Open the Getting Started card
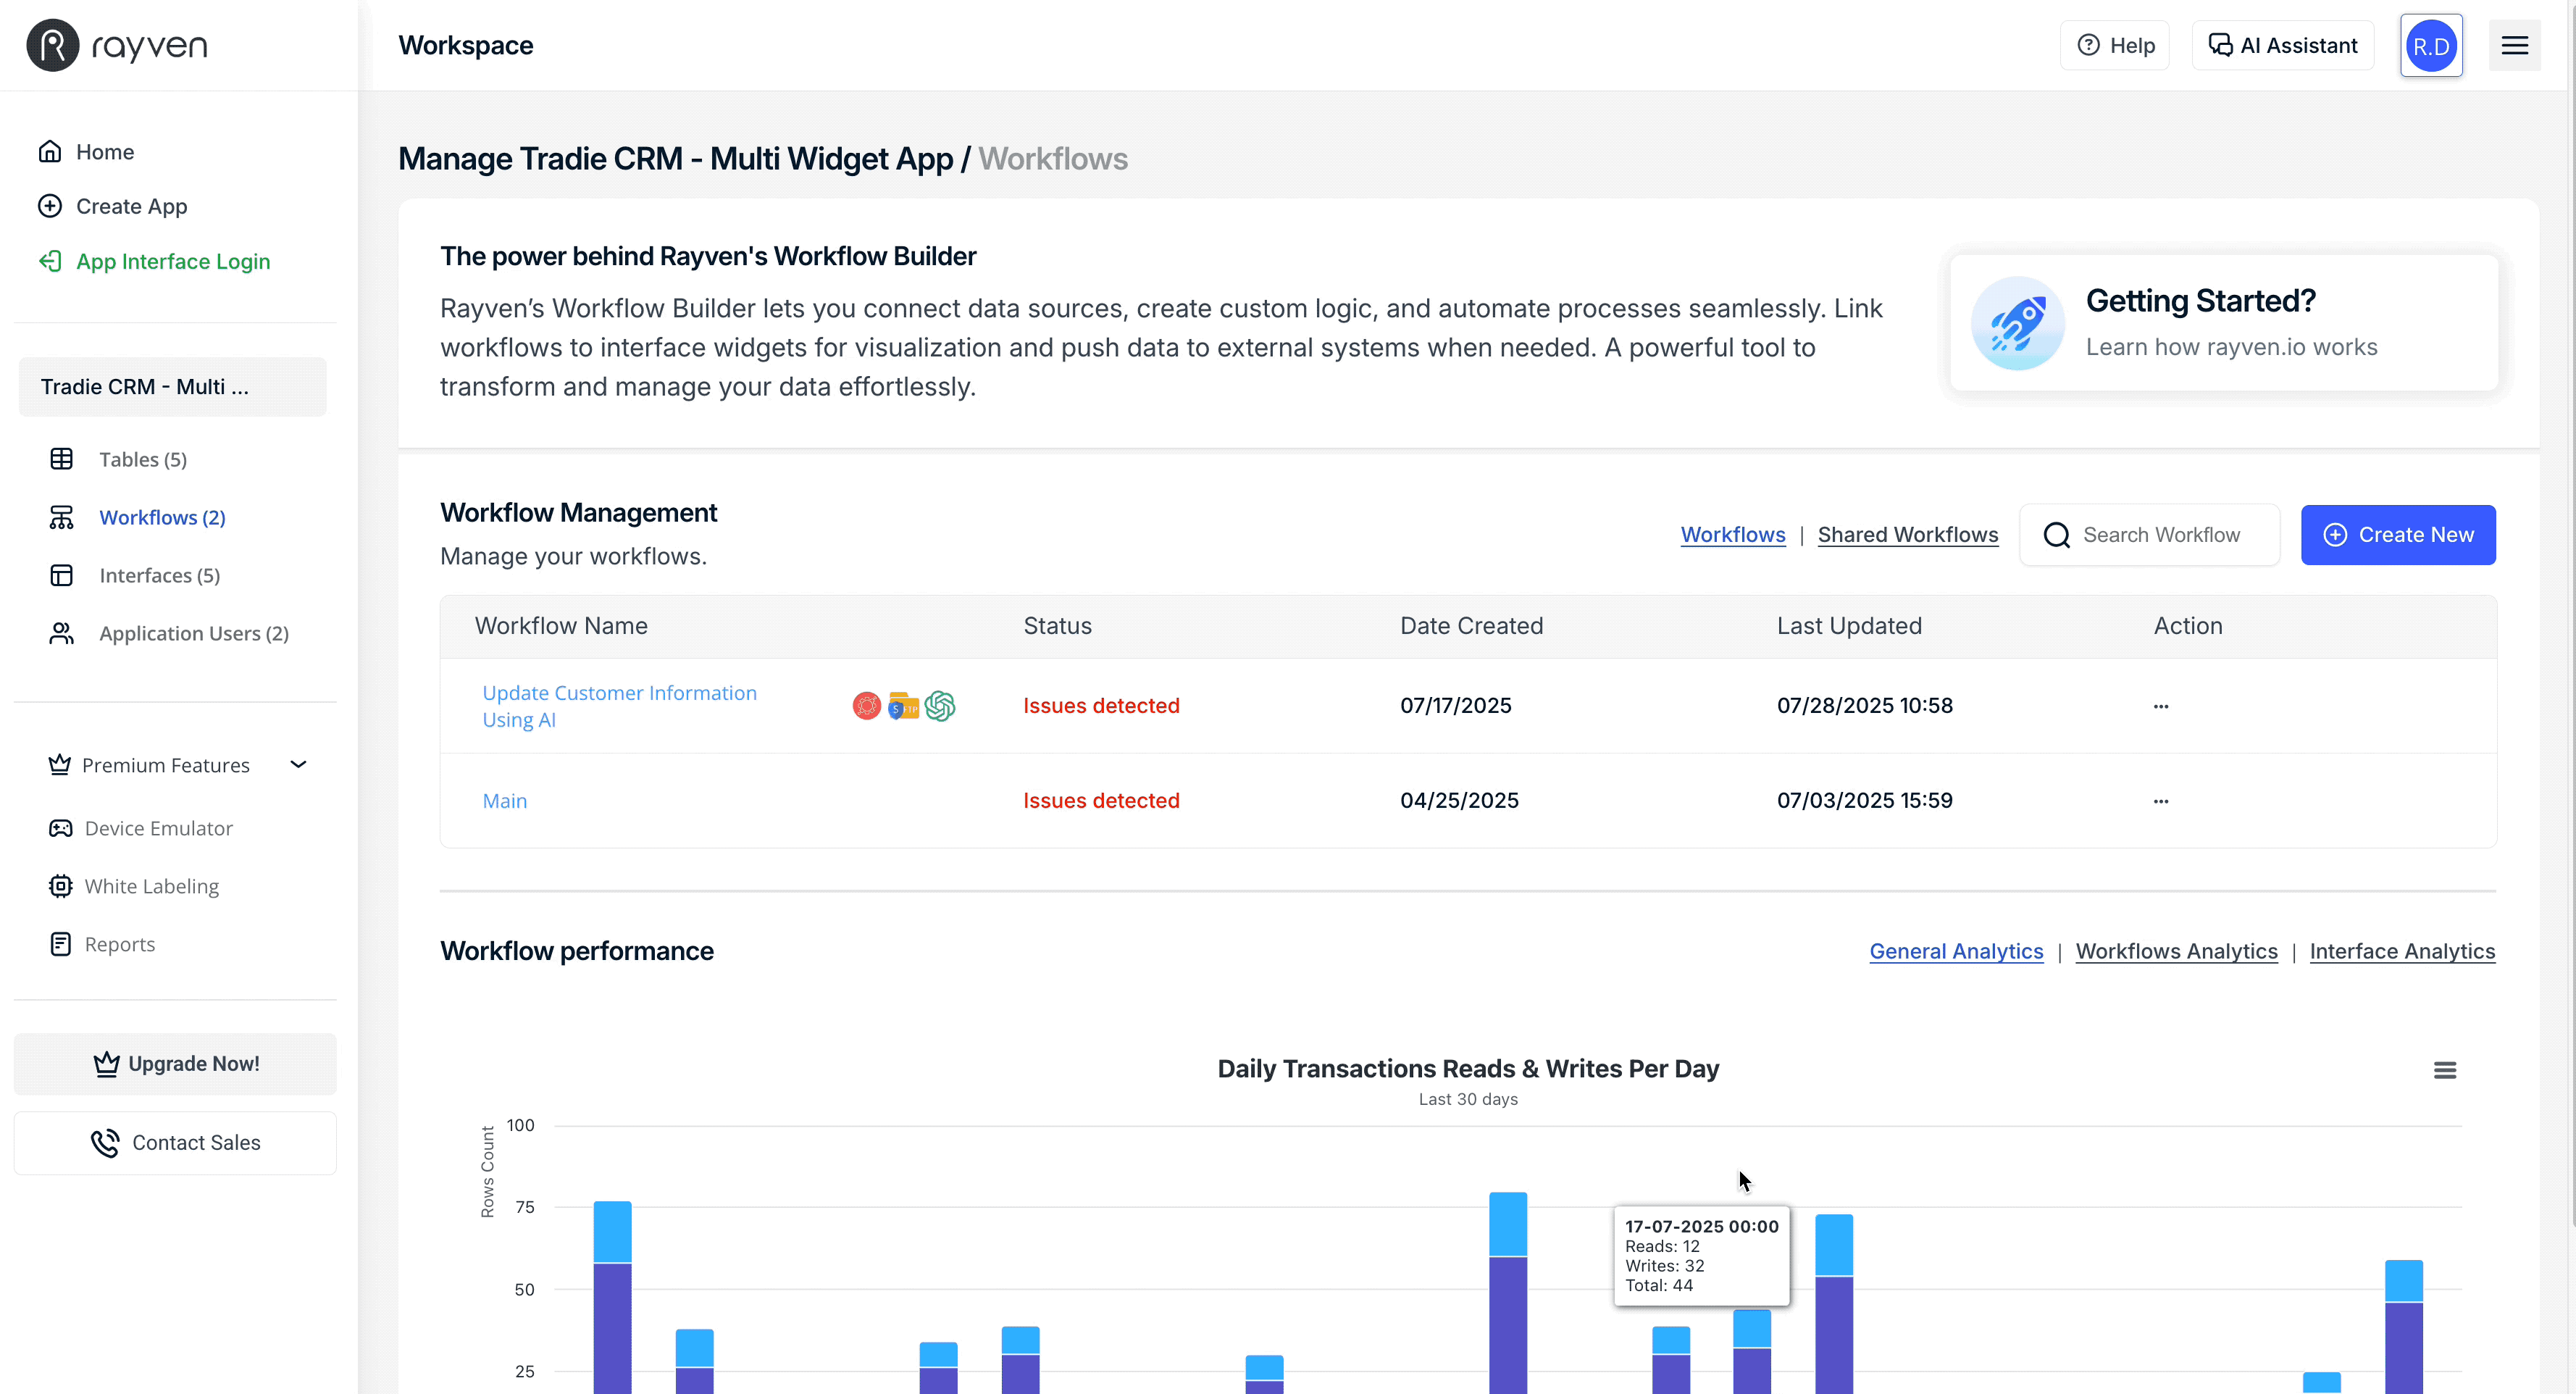Image resolution: width=2576 pixels, height=1394 pixels. pyautogui.click(x=2224, y=323)
